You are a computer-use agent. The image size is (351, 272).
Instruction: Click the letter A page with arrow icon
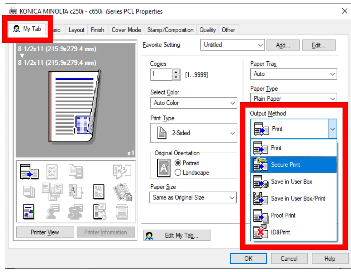[76, 192]
